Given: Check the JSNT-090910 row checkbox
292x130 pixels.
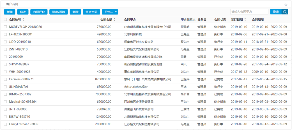Looking at the screenshot, I should point(5,49).
